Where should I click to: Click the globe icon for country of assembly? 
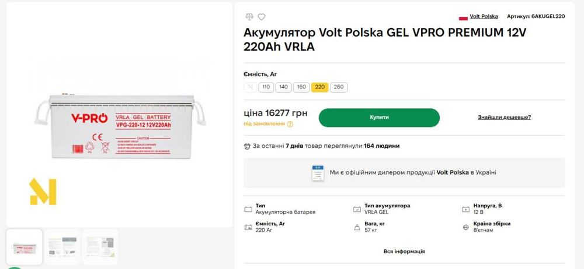point(465,227)
